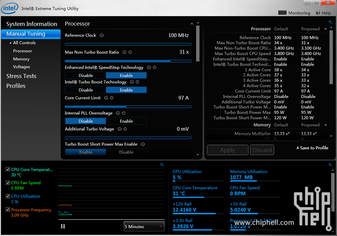Viewport: 337px width, 236px height.
Task: Pause the monitoring graph
Action: tap(63, 226)
